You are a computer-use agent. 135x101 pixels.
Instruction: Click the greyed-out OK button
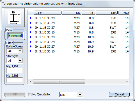15,94
